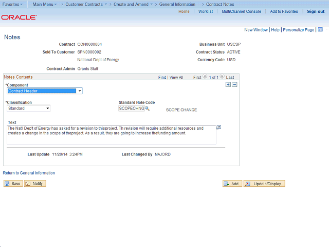Open Return to General Information link
The height and width of the screenshot is (247, 329).
click(x=29, y=173)
